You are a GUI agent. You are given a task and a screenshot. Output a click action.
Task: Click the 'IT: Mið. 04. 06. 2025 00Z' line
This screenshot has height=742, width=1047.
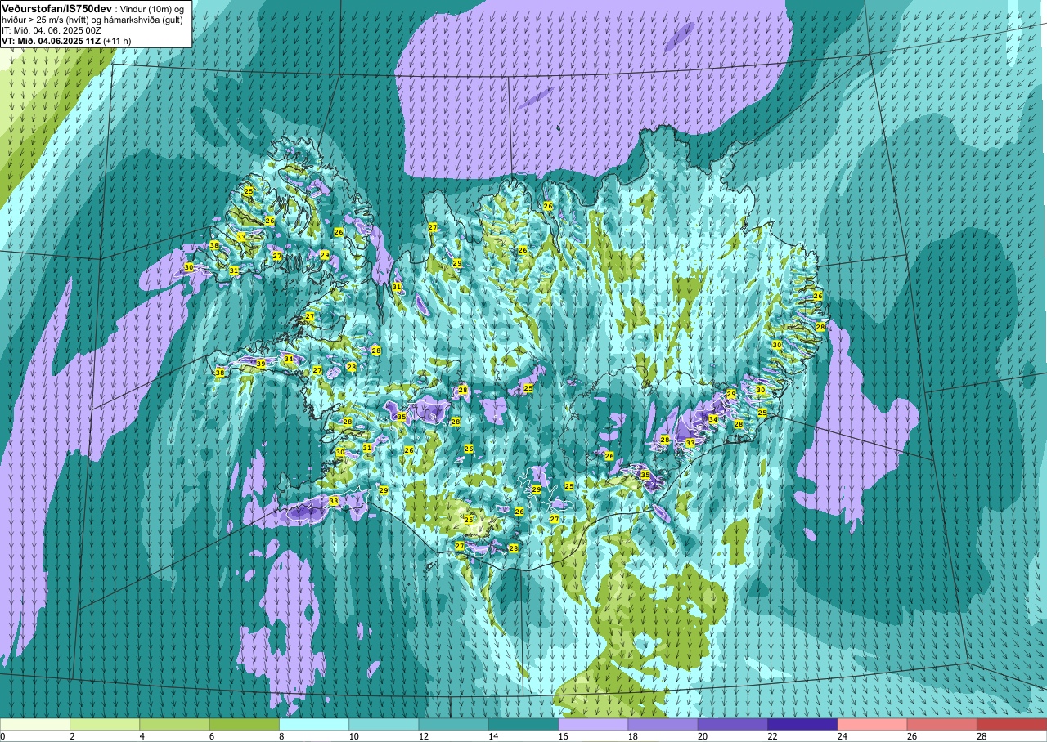(52, 29)
